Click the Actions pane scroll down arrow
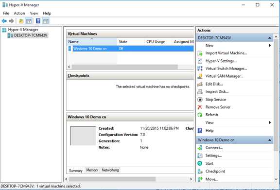The height and width of the screenshot is (190, 280). [276, 179]
